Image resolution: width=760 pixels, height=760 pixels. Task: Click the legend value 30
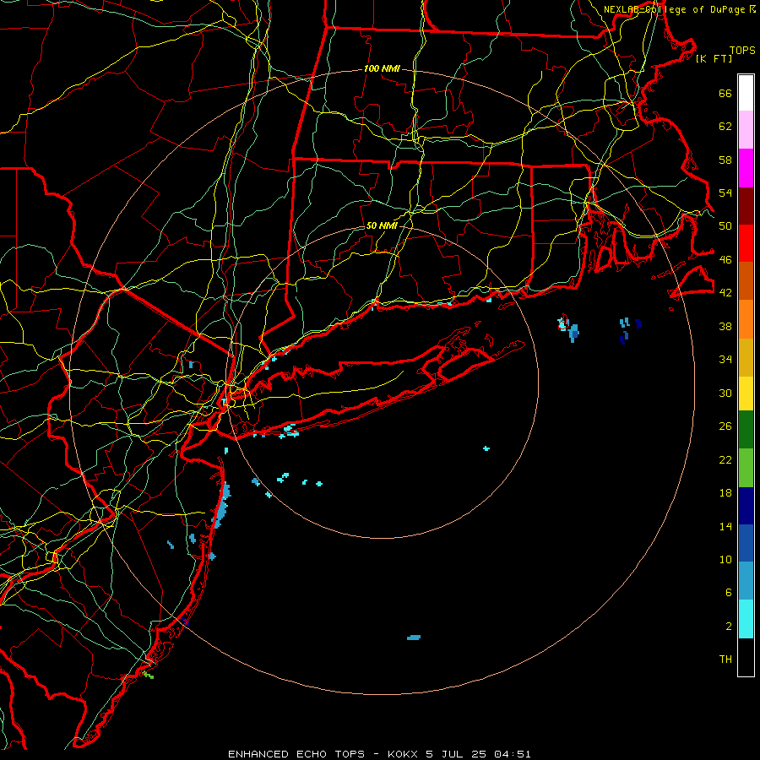(725, 393)
